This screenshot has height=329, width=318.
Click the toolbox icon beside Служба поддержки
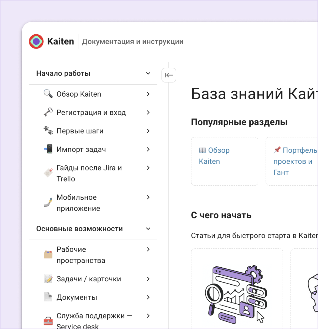point(48,321)
